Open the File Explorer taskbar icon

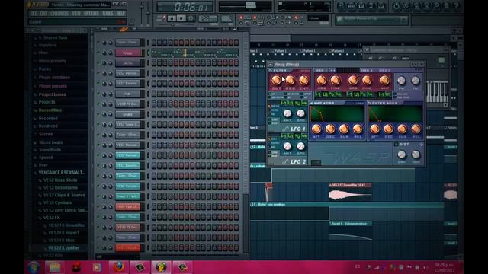point(55,267)
